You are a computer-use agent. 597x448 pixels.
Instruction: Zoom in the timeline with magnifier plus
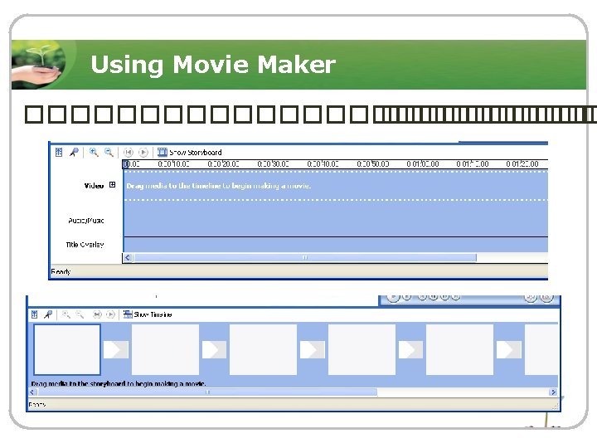point(94,153)
